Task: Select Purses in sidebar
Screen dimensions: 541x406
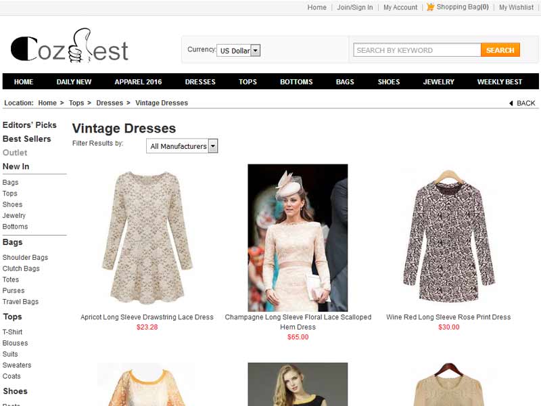Action: [x=14, y=290]
